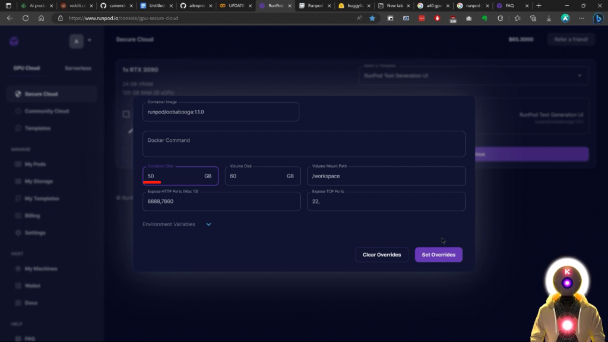Click the Container Image input field
Image resolution: width=608 pixels, height=342 pixels.
click(221, 112)
